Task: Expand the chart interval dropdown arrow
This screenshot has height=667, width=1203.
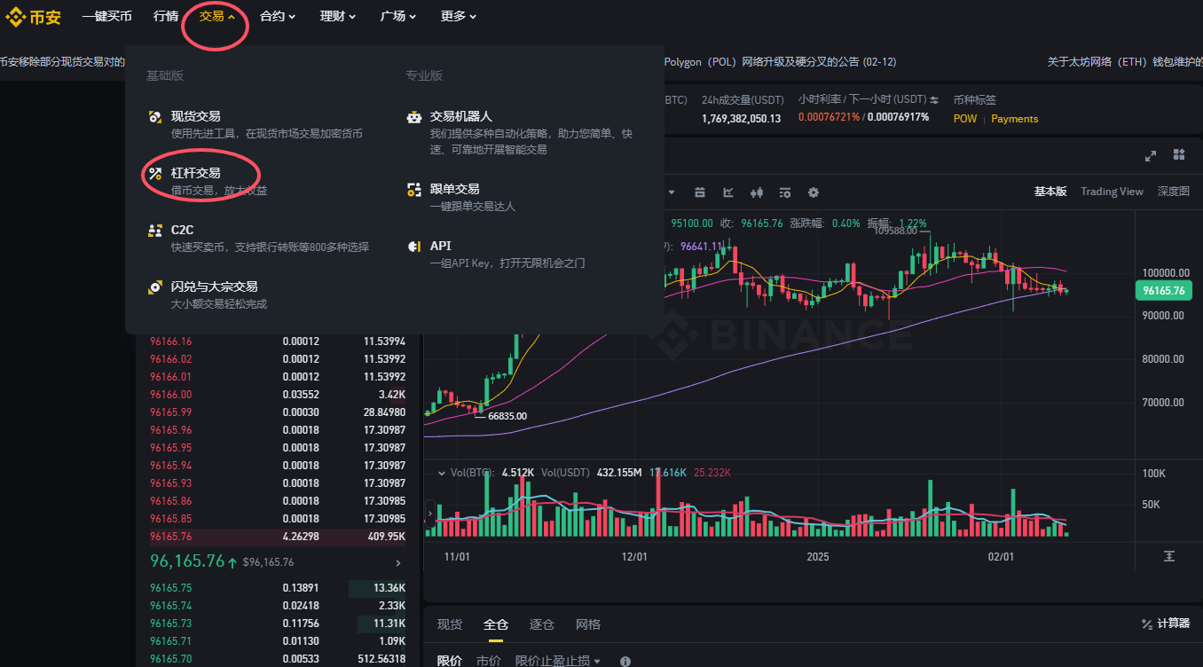Action: pos(672,192)
